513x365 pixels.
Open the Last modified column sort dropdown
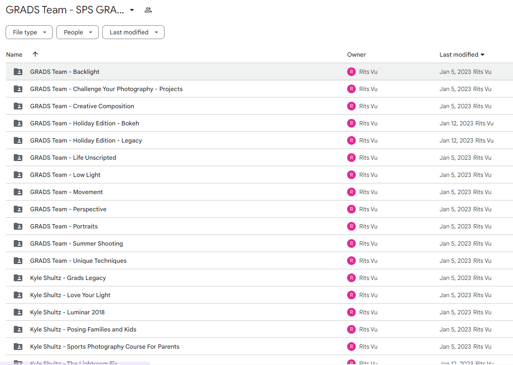point(482,55)
